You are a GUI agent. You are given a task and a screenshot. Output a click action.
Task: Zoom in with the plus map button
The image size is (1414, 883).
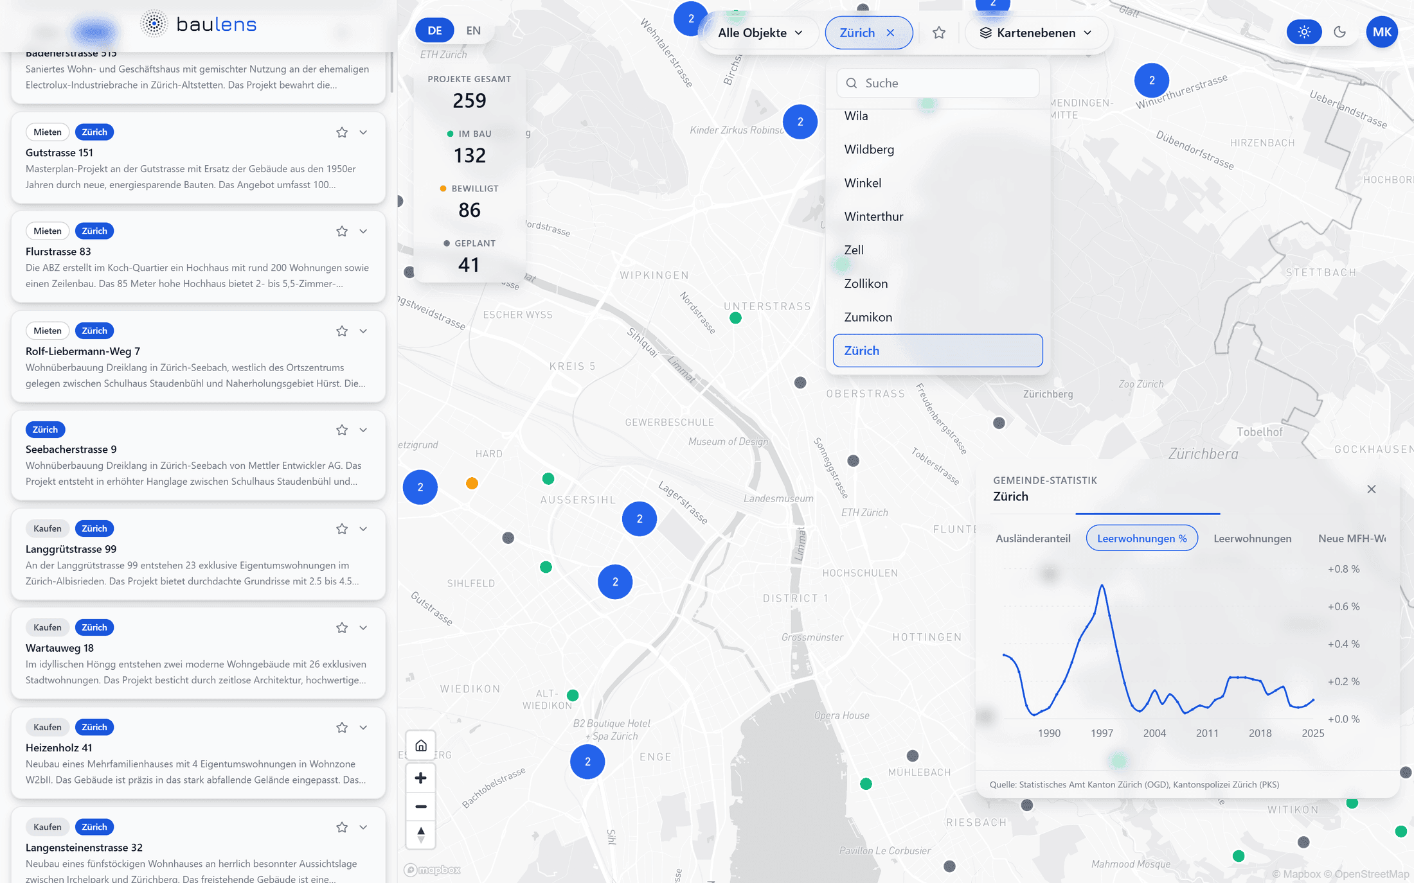[421, 778]
